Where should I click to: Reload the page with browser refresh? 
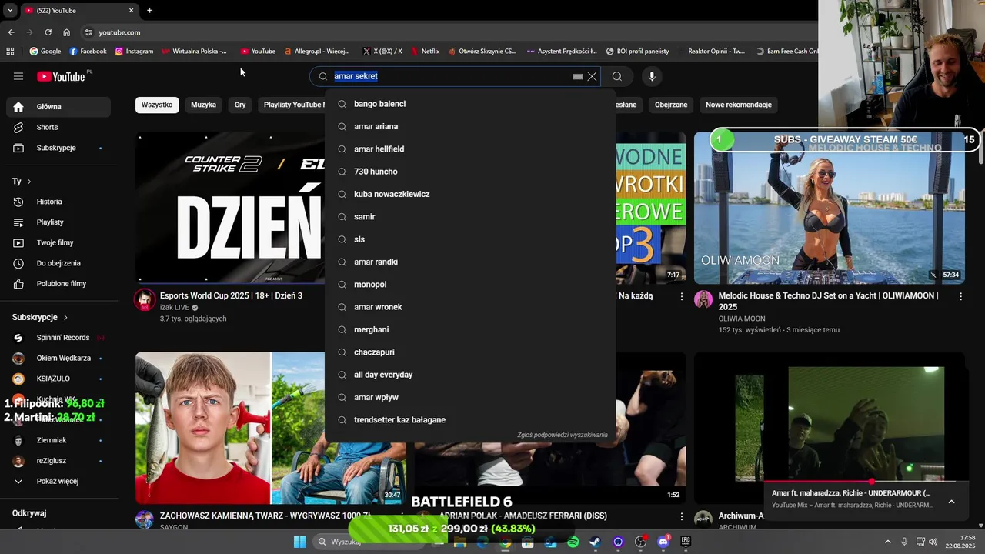click(48, 32)
